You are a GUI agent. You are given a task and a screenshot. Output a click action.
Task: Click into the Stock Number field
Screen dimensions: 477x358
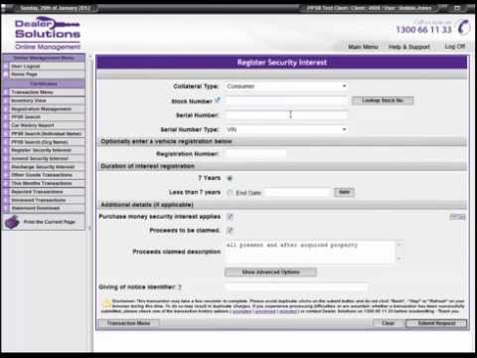coord(286,100)
